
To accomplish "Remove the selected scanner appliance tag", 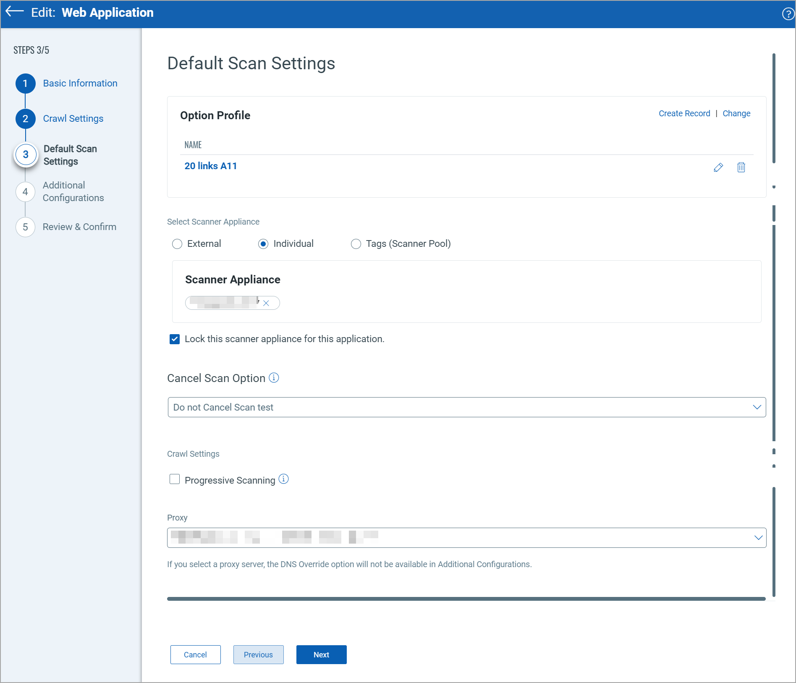I will coord(267,303).
